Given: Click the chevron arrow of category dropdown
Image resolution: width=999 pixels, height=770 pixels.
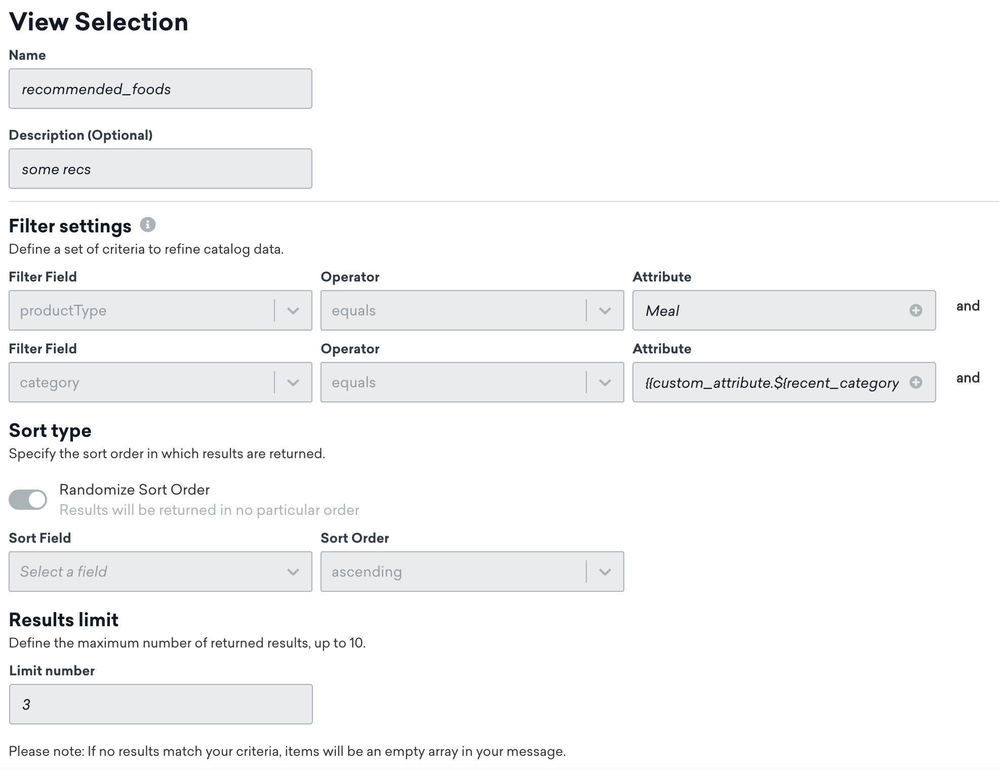Looking at the screenshot, I should [x=293, y=382].
